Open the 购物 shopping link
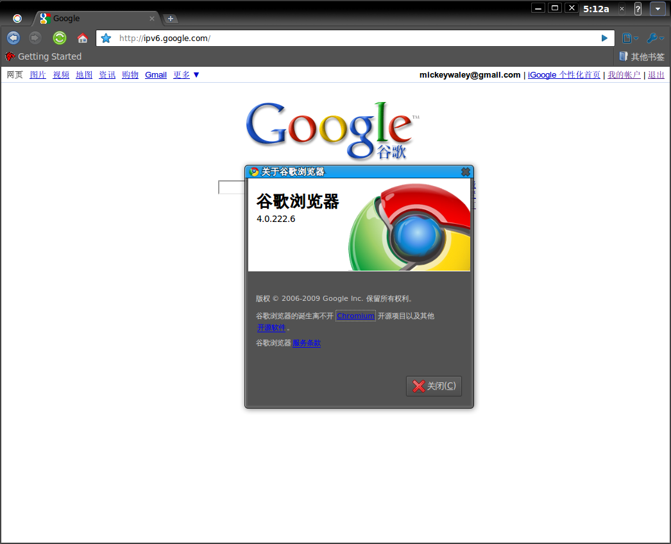This screenshot has height=544, width=671. pos(130,75)
